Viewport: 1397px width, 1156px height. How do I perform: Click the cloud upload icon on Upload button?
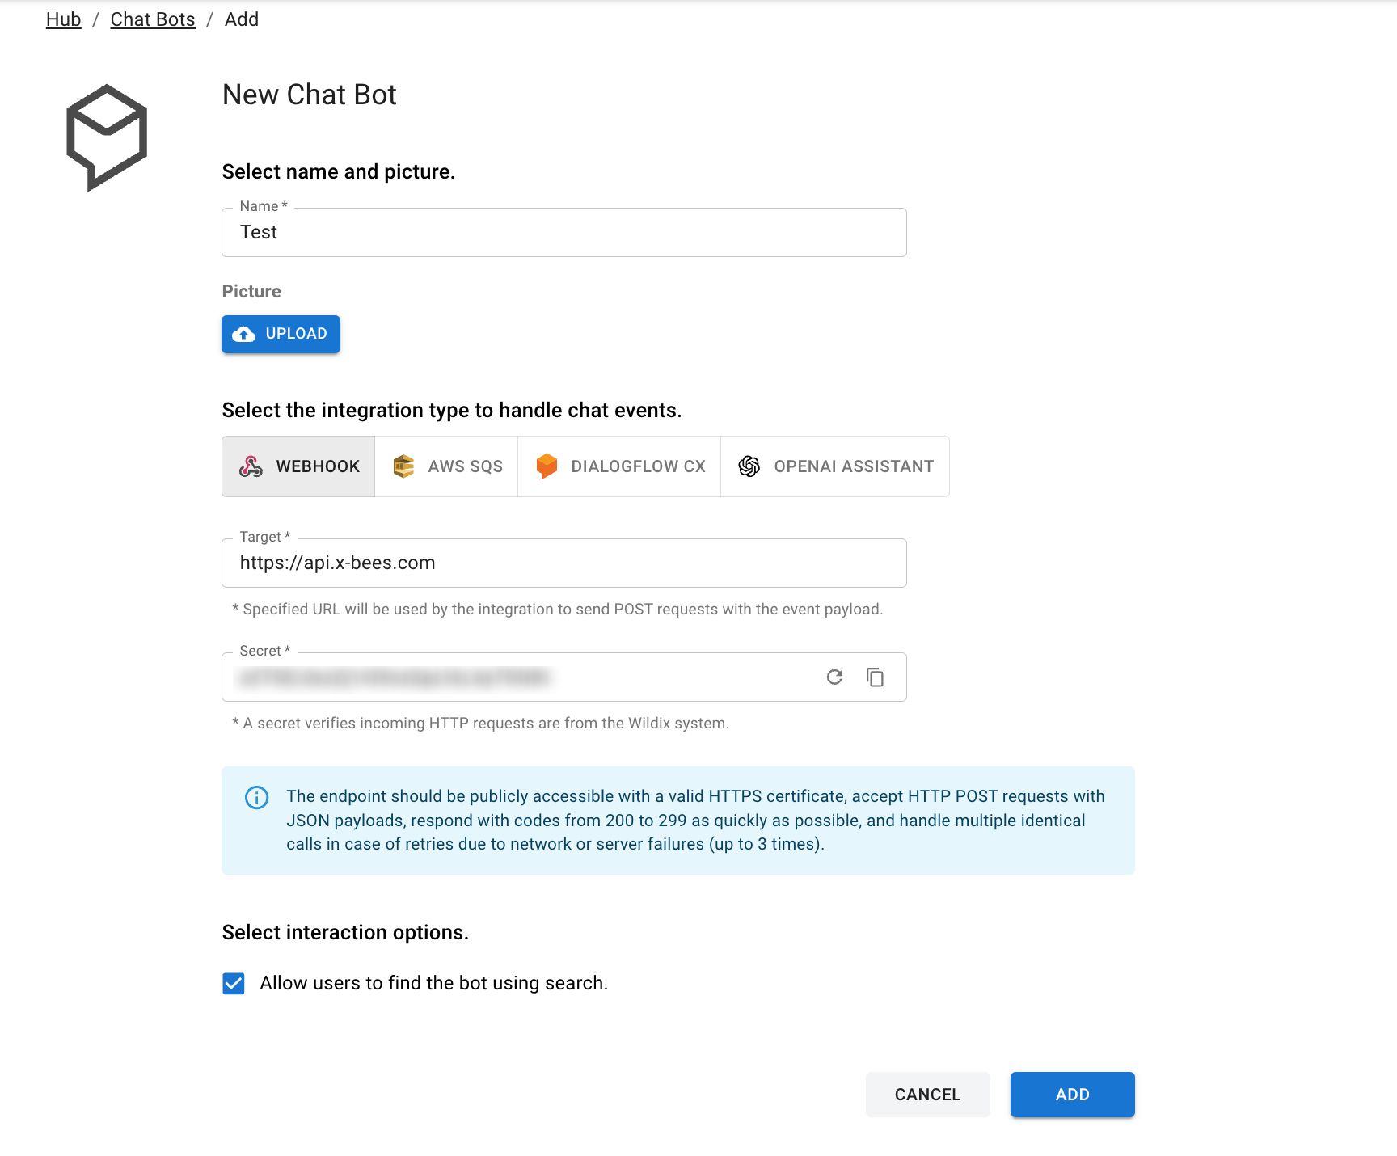(x=245, y=334)
